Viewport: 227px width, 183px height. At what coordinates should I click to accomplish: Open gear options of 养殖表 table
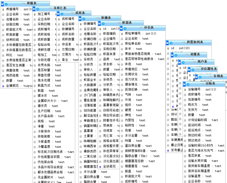6,4
